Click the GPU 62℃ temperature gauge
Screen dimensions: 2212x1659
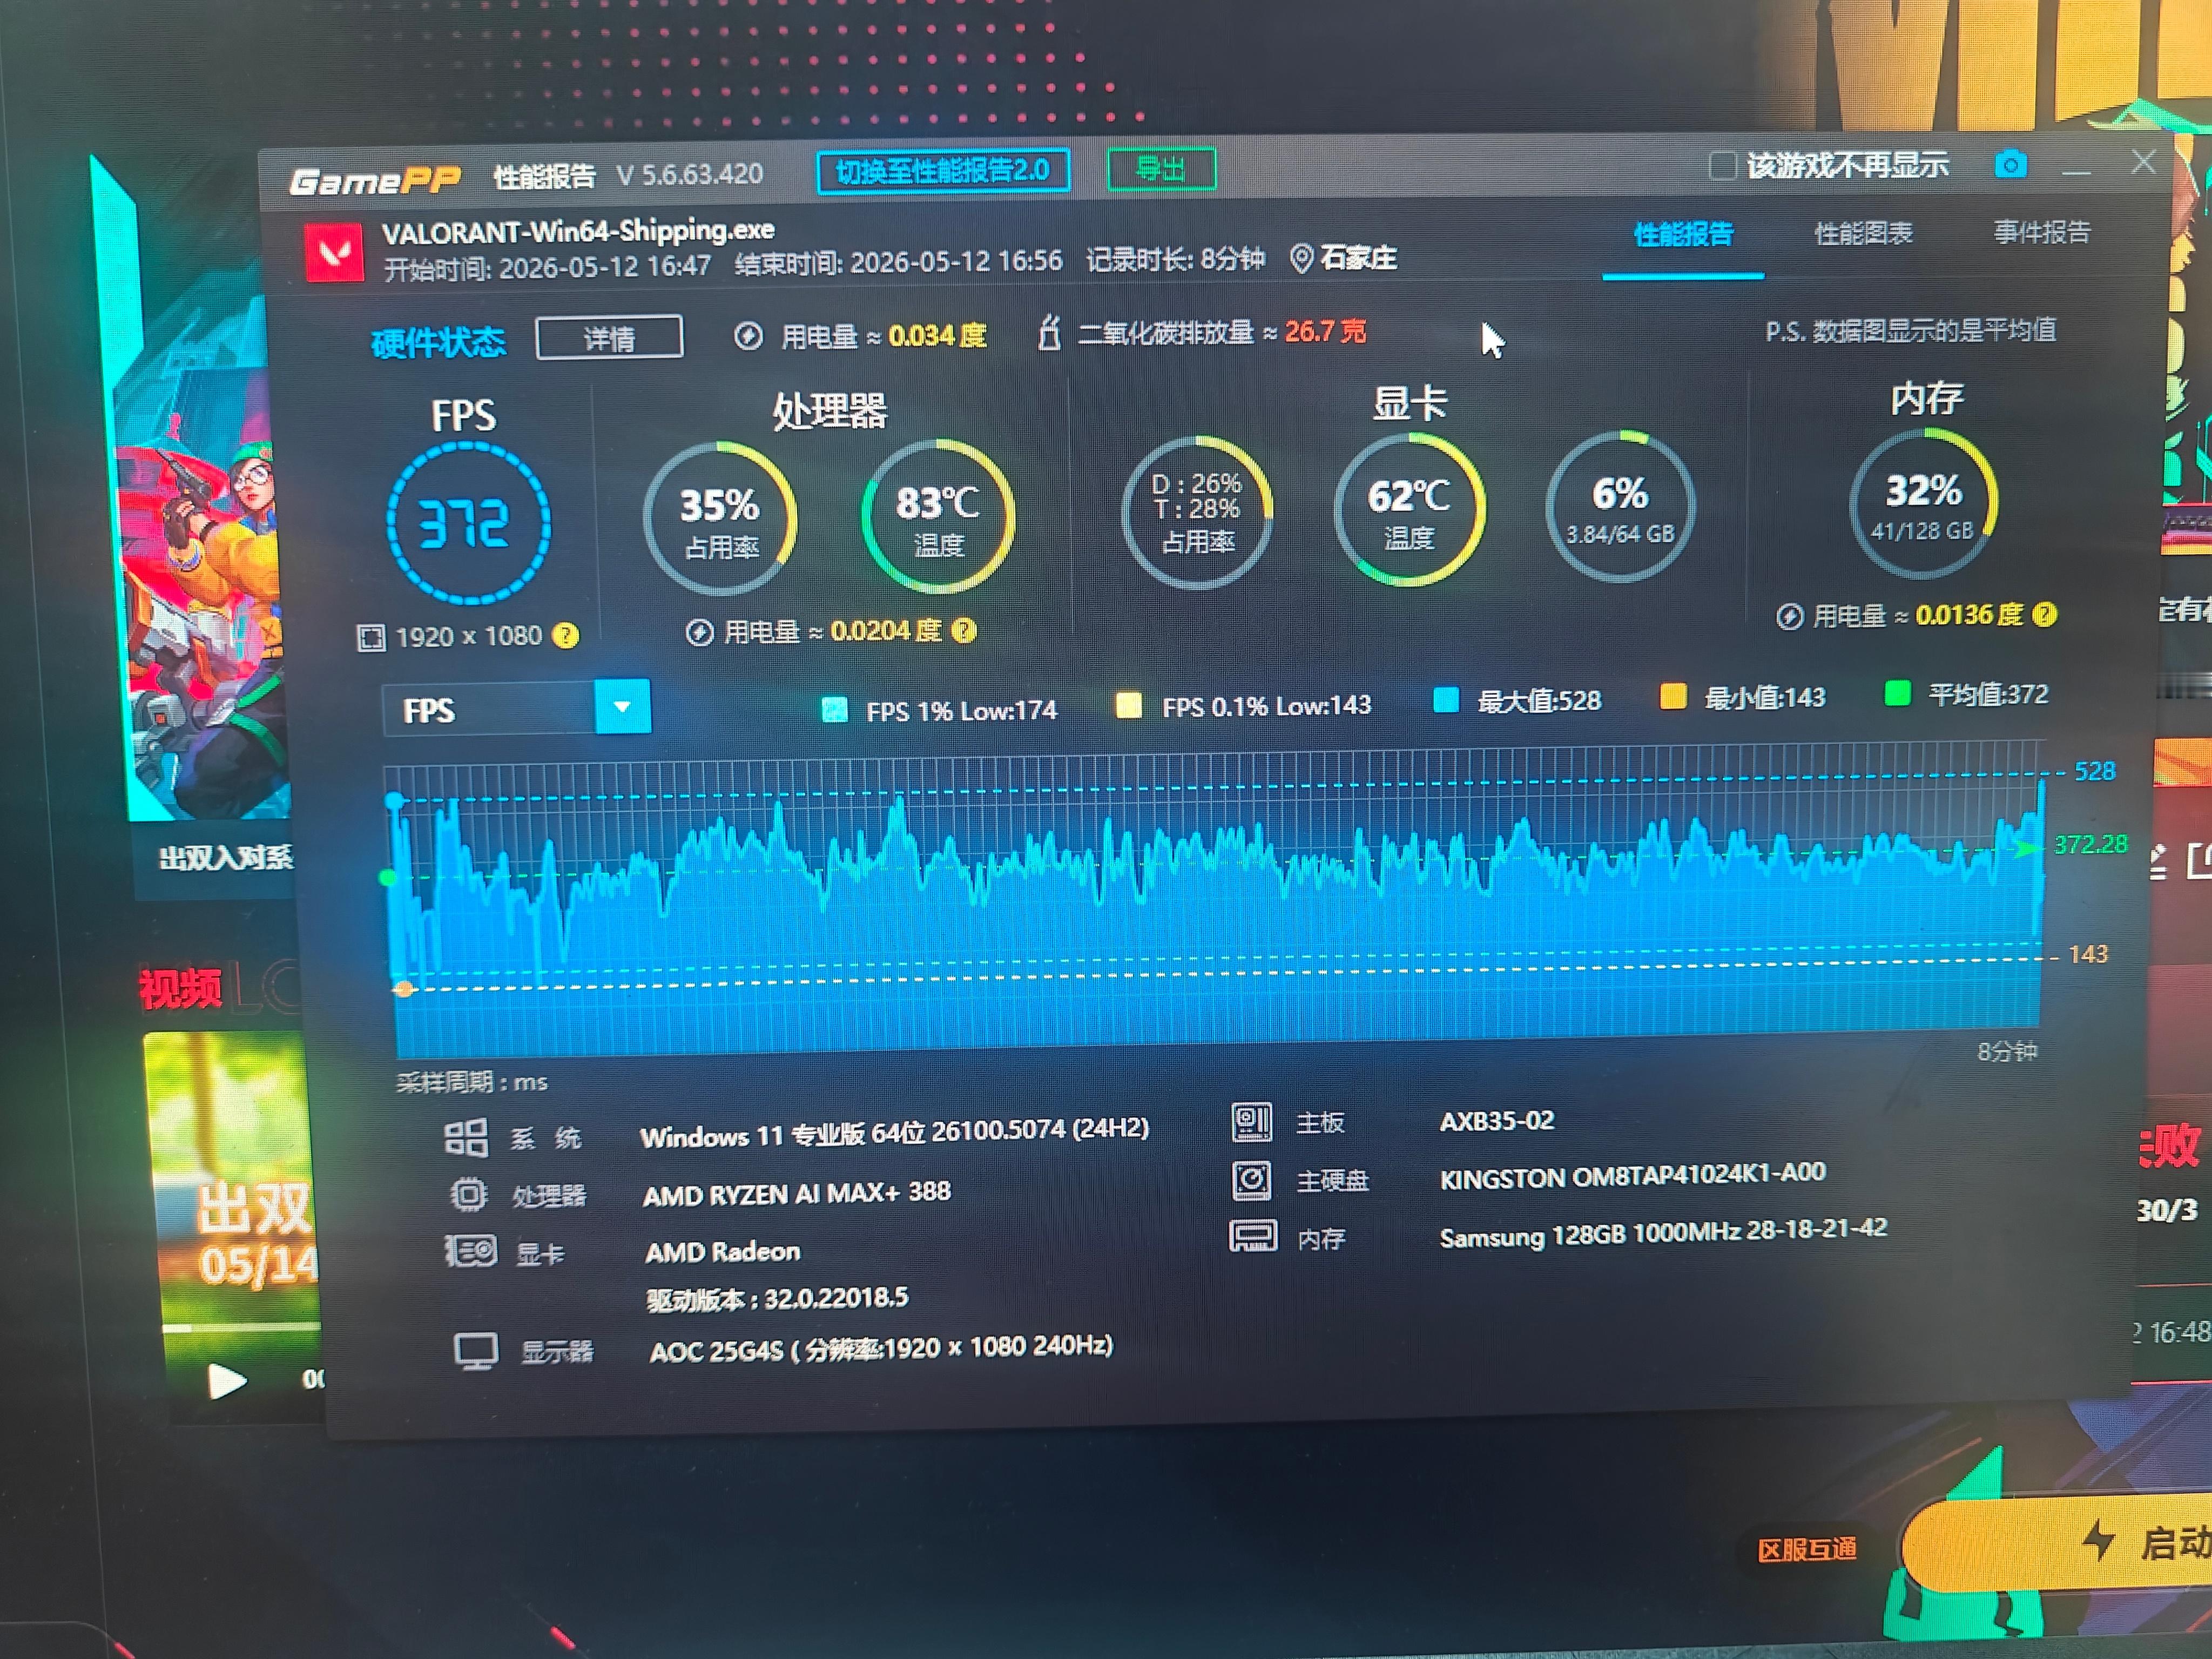click(1409, 510)
